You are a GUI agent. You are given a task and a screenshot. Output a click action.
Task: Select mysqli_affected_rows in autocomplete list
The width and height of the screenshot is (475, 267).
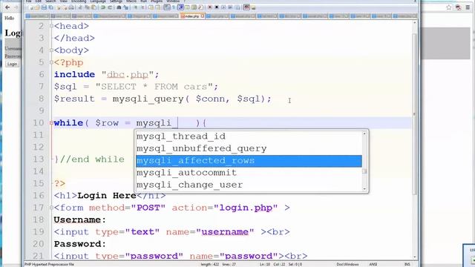click(x=249, y=161)
